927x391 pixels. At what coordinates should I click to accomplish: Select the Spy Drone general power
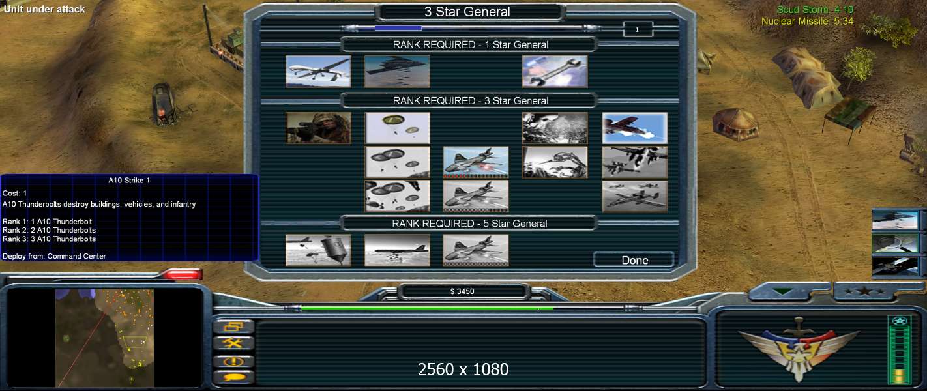[318, 72]
